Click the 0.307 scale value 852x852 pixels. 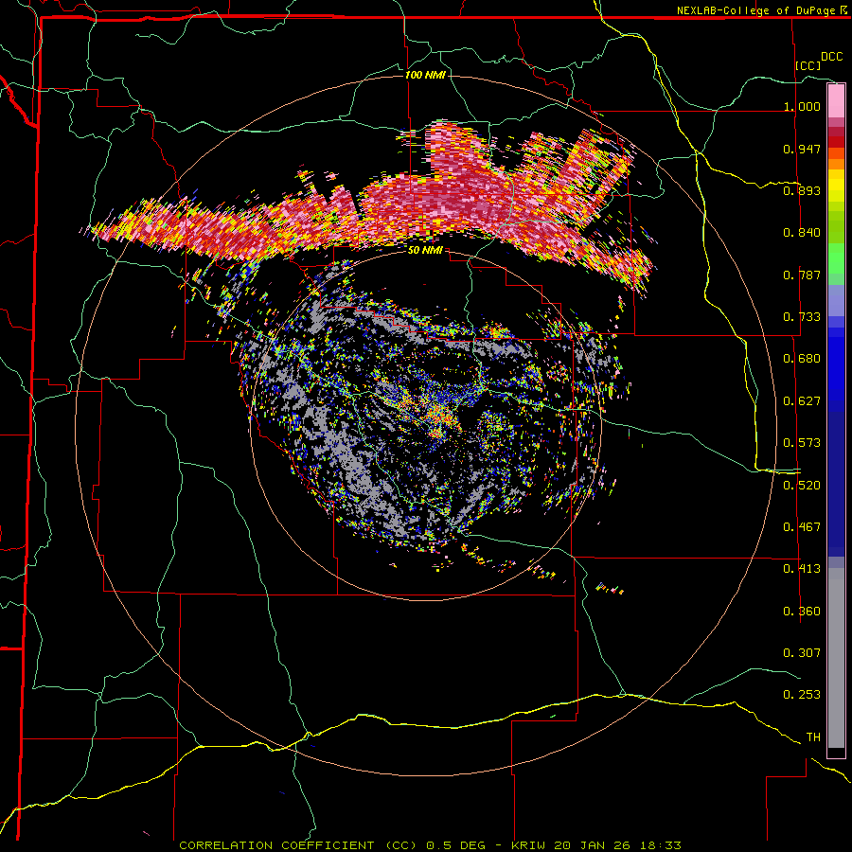(802, 652)
